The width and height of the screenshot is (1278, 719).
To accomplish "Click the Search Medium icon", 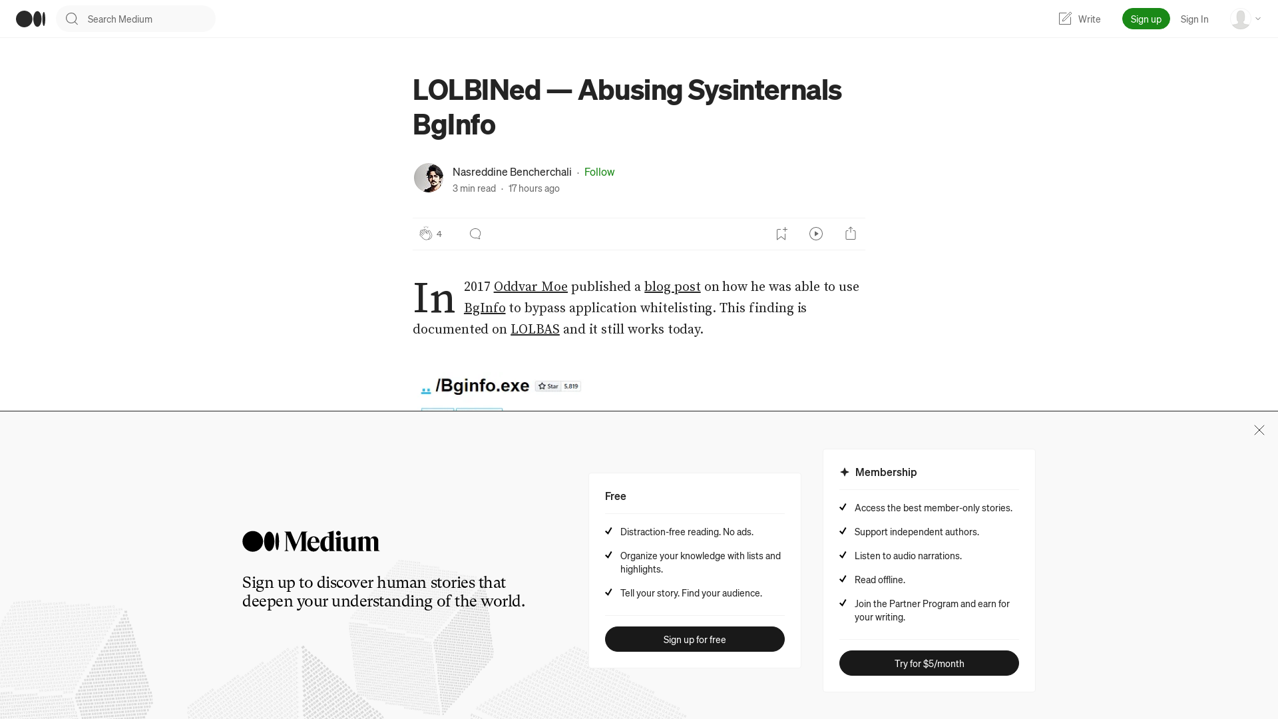I will [x=71, y=19].
